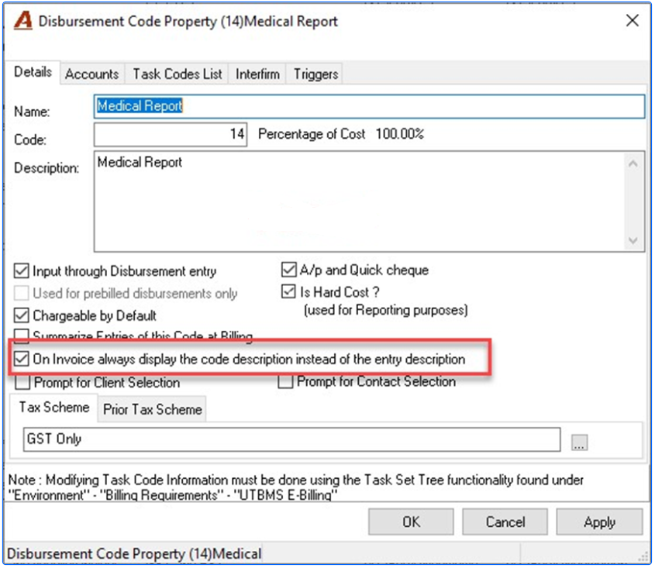
Task: Click the Description scrollbar down arrow
Action: tap(633, 240)
